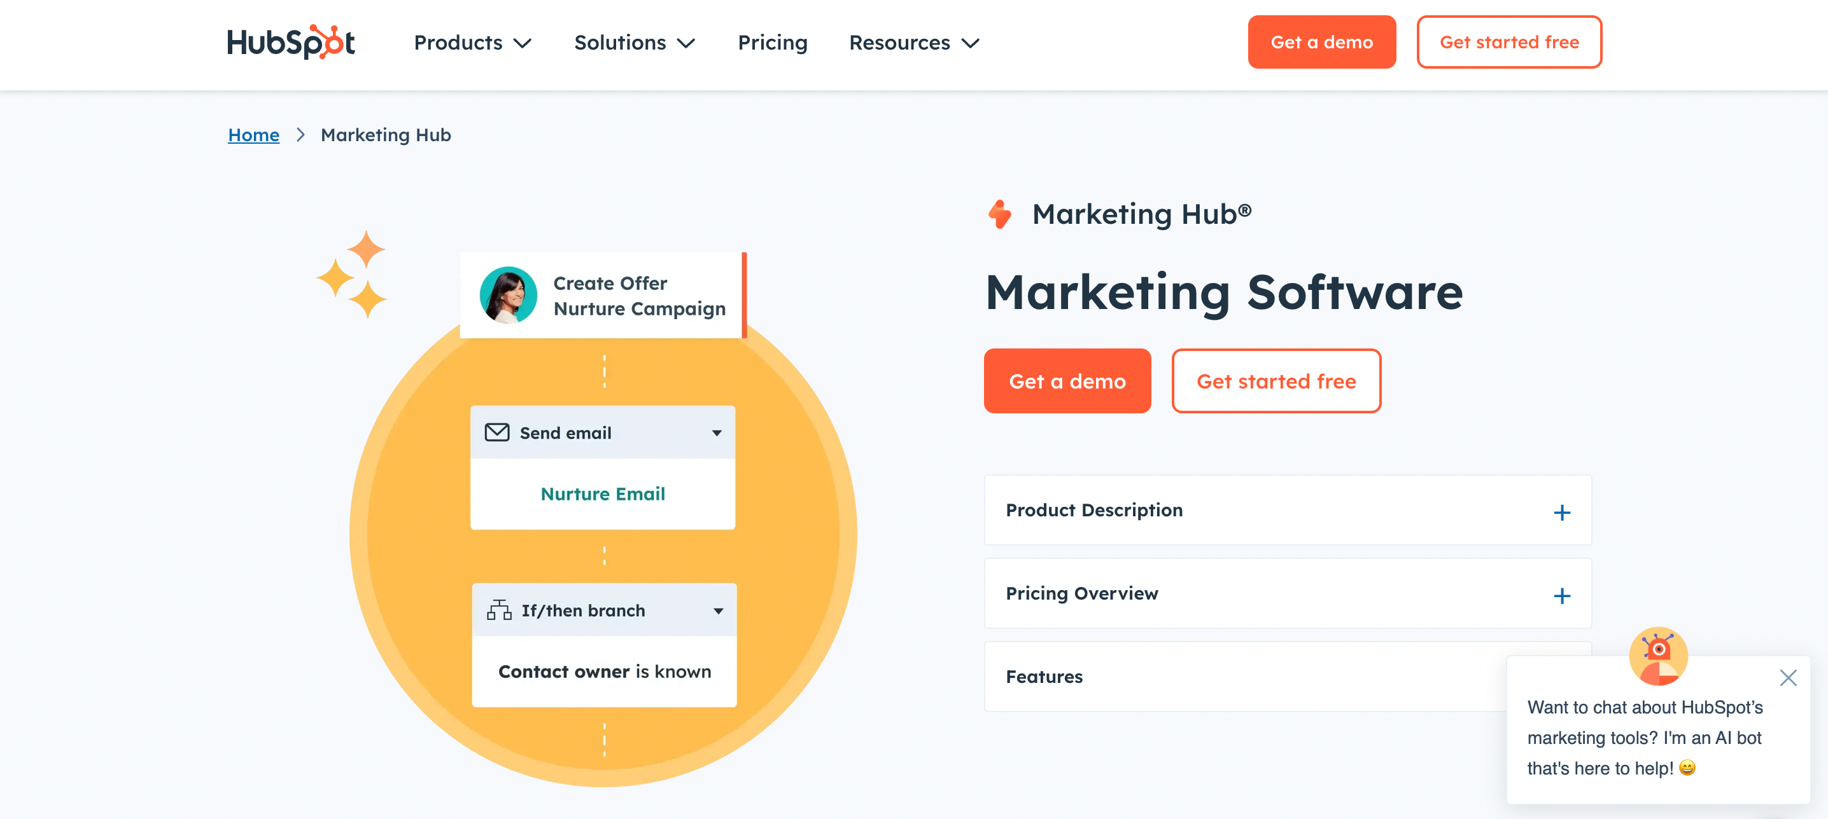Click the chat bot avatar icon

click(x=1657, y=655)
